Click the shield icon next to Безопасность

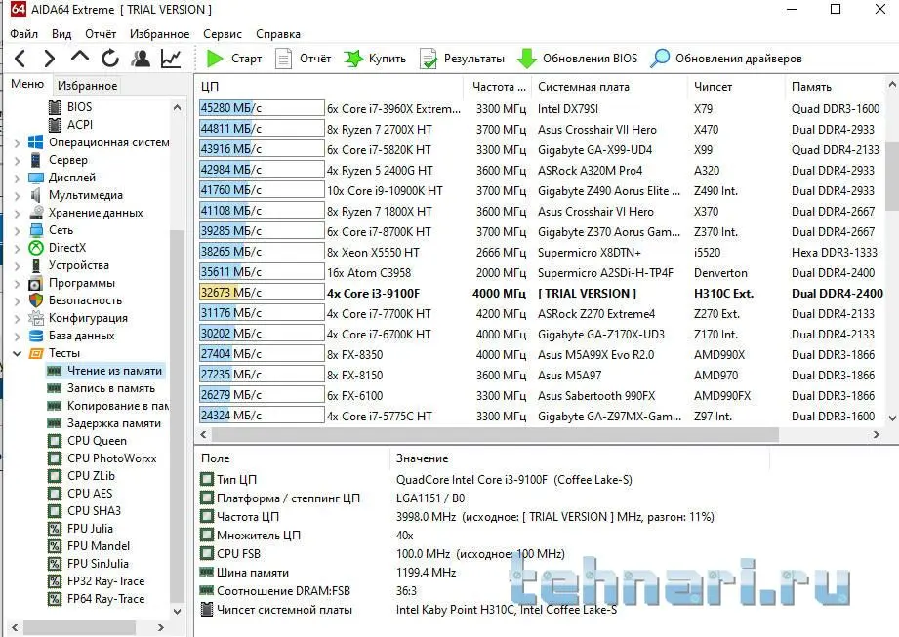pyautogui.click(x=36, y=300)
